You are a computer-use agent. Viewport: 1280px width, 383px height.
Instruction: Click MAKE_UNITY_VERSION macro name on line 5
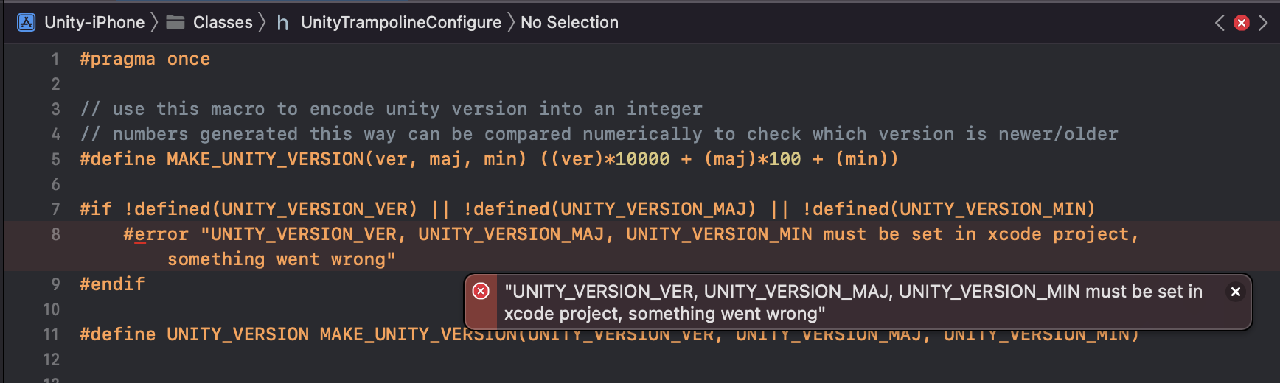pyautogui.click(x=265, y=159)
